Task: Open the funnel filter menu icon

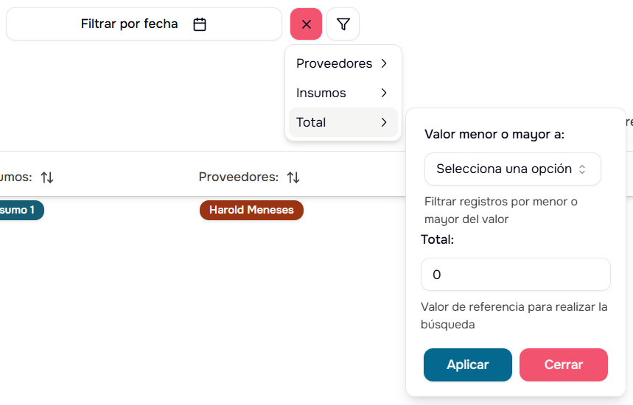Action: point(343,24)
